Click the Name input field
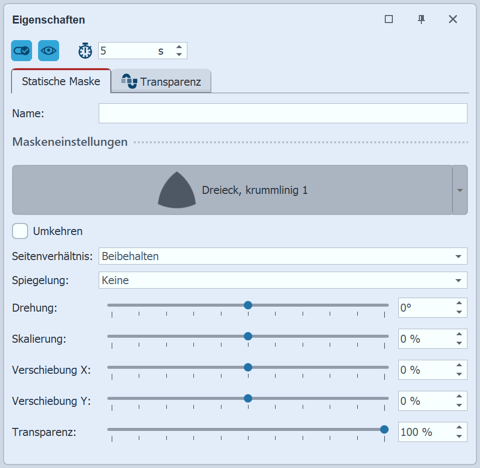 pos(283,113)
